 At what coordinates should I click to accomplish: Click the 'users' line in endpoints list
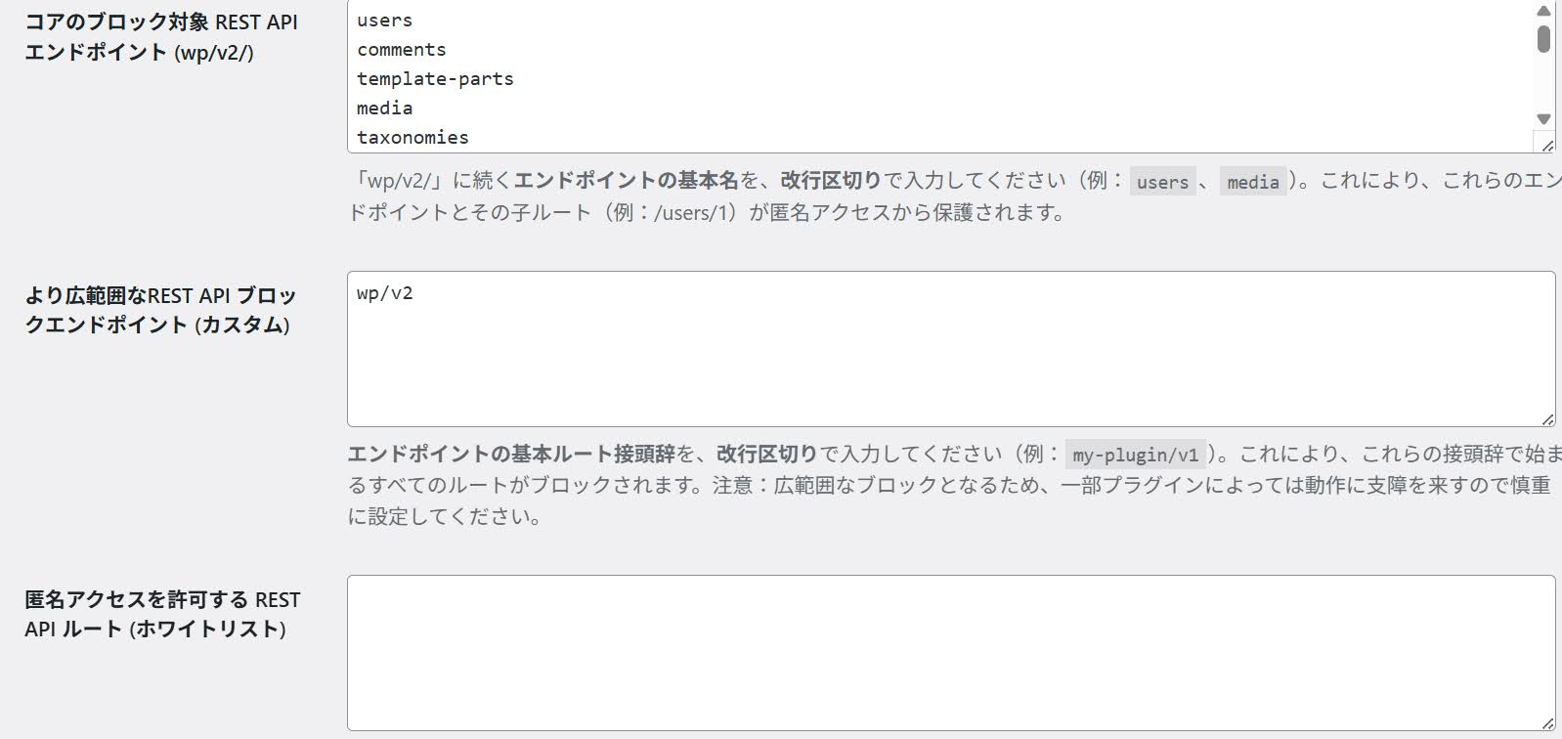(385, 21)
